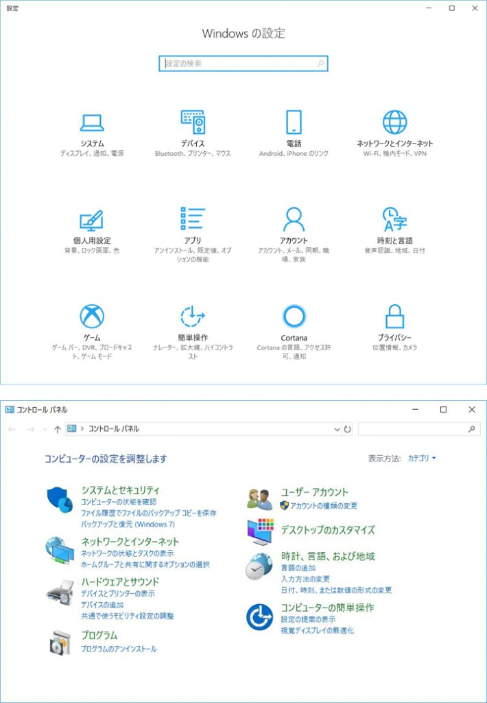Click the clock and globe icon
The image size is (487, 703).
pos(259,566)
